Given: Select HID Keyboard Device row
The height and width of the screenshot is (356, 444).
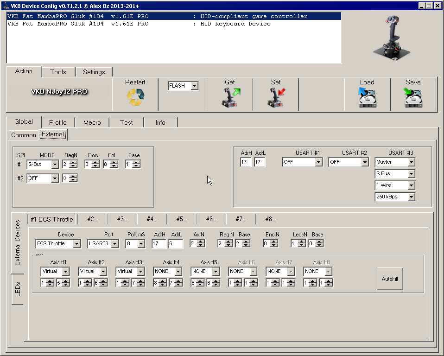Looking at the screenshot, I should coord(174,24).
